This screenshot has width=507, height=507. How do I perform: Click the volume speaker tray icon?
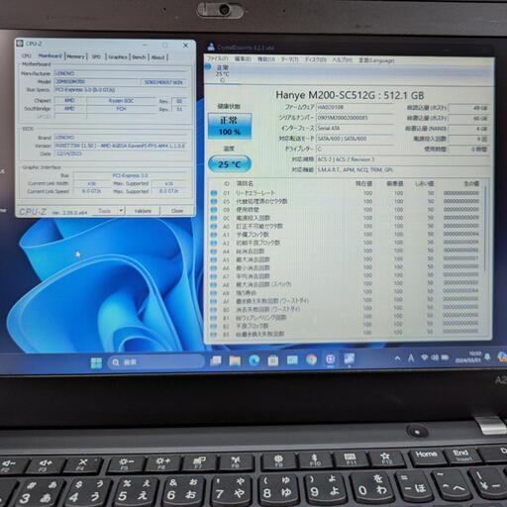[435, 357]
